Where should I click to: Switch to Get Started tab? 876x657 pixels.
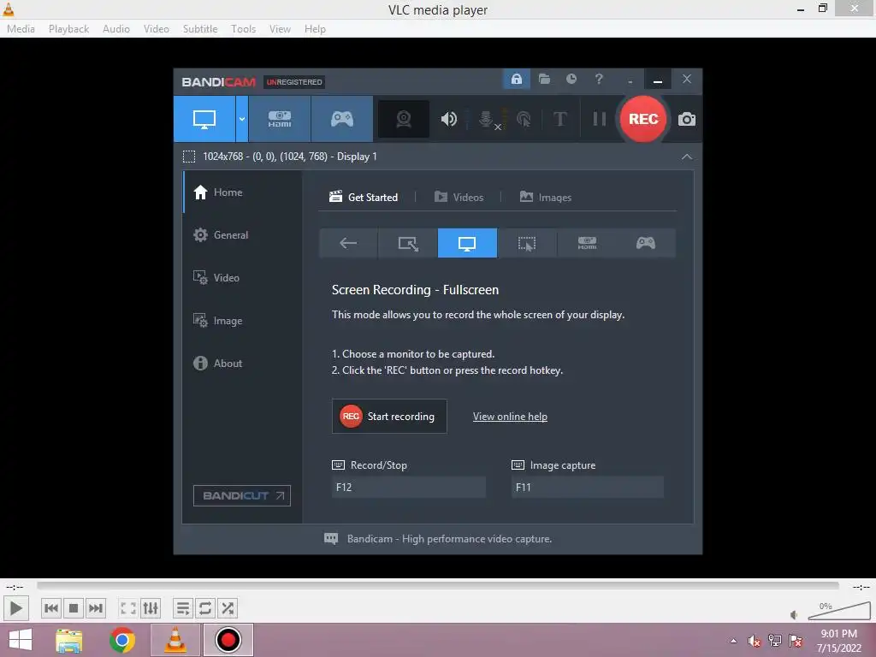point(364,198)
